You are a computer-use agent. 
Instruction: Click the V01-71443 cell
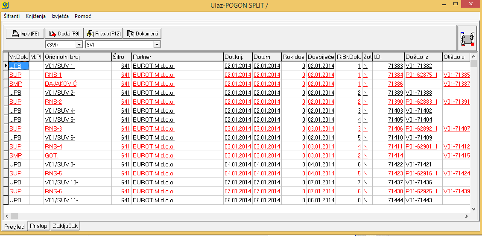click(423, 200)
